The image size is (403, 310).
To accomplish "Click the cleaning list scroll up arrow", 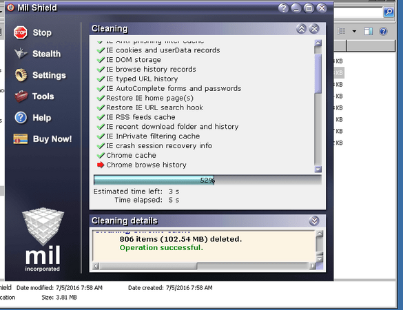I will pos(318,43).
